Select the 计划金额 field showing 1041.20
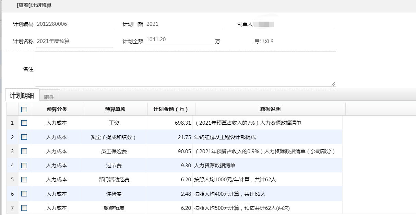The image size is (416, 215). 178,39
